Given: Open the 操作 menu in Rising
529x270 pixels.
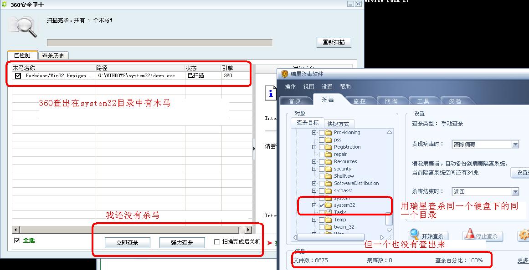Looking at the screenshot, I should coord(291,87).
